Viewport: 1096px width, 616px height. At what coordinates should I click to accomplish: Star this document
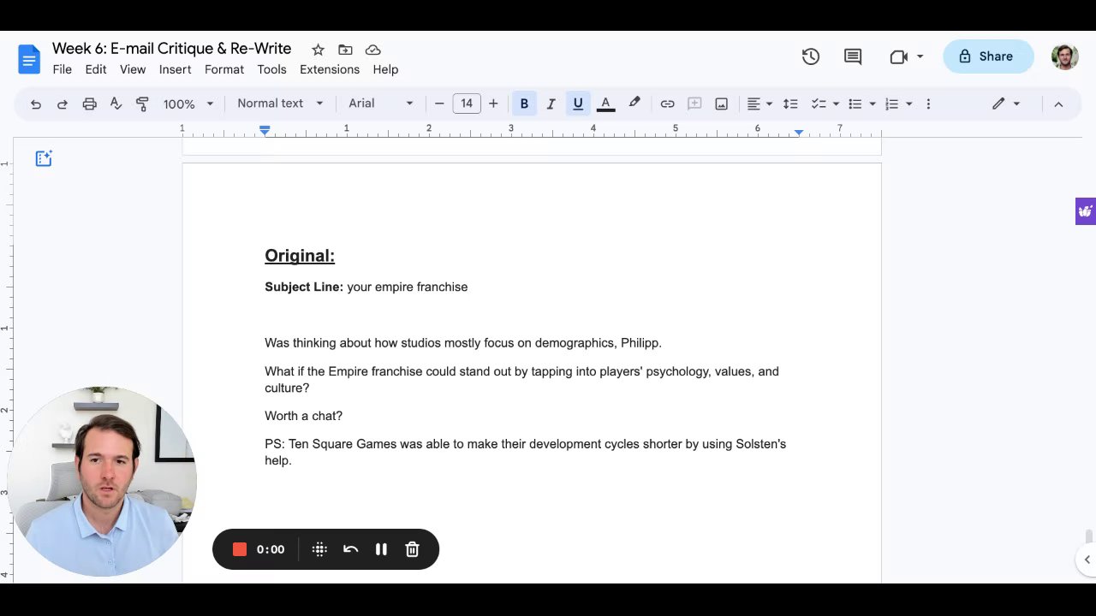pyautogui.click(x=318, y=50)
